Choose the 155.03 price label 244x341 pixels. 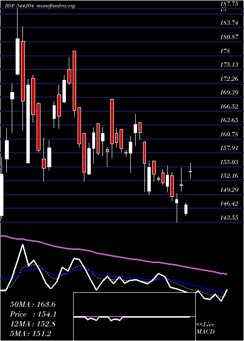[x=229, y=162]
